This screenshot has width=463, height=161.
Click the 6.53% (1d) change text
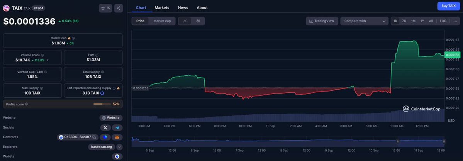click(70, 21)
